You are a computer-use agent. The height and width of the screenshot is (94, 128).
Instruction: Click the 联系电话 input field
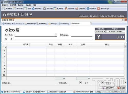click(82, 35)
